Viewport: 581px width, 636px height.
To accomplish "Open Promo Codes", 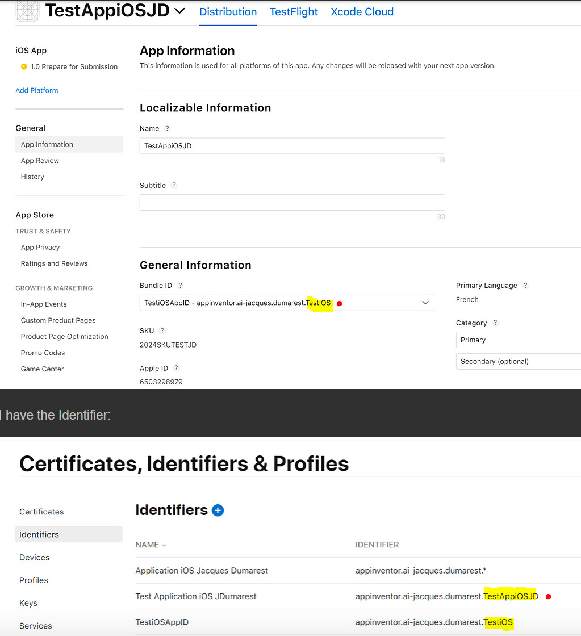I will click(x=43, y=353).
